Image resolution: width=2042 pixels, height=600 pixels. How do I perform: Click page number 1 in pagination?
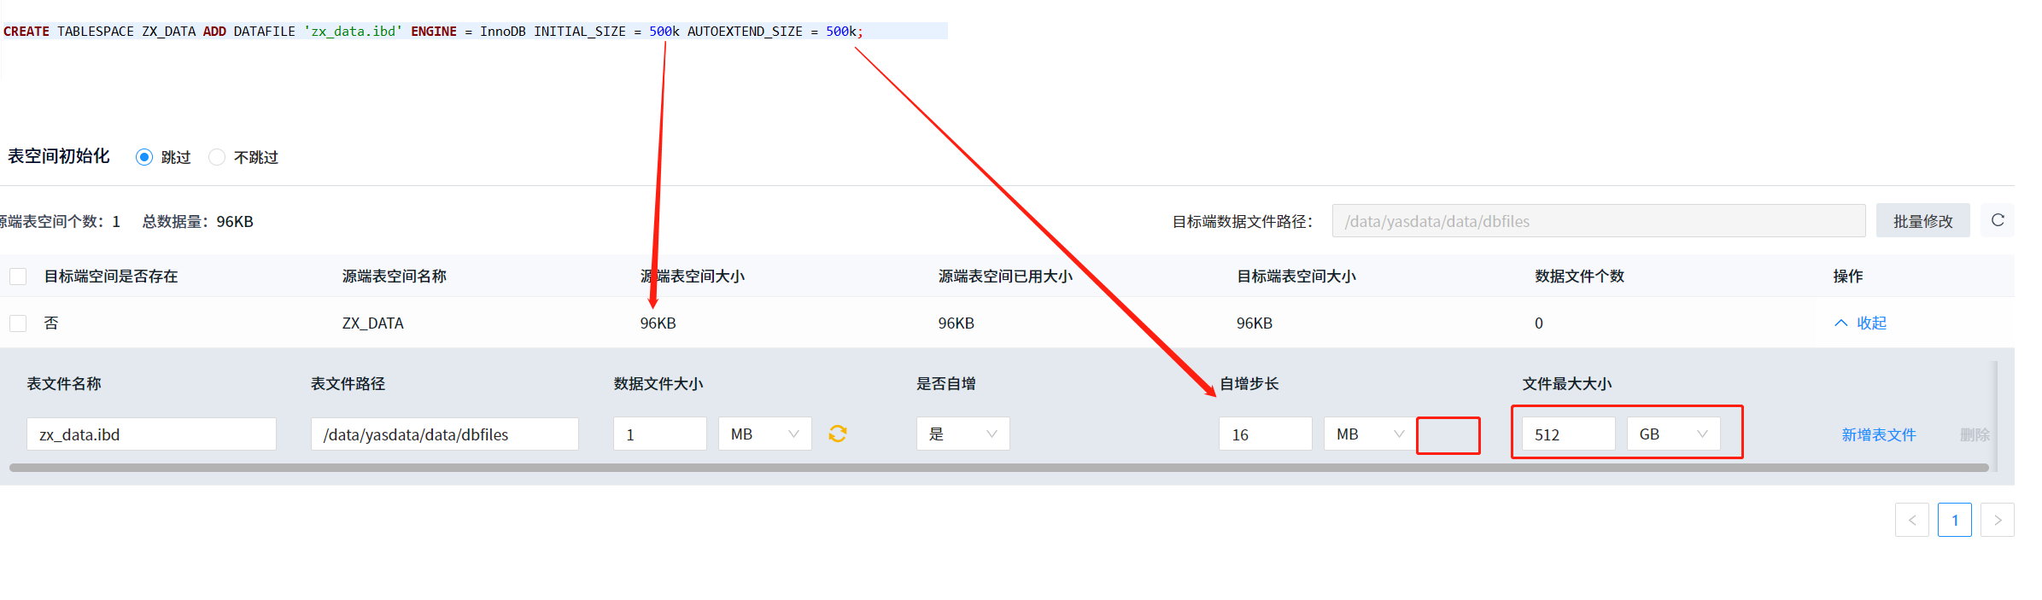point(1954,520)
